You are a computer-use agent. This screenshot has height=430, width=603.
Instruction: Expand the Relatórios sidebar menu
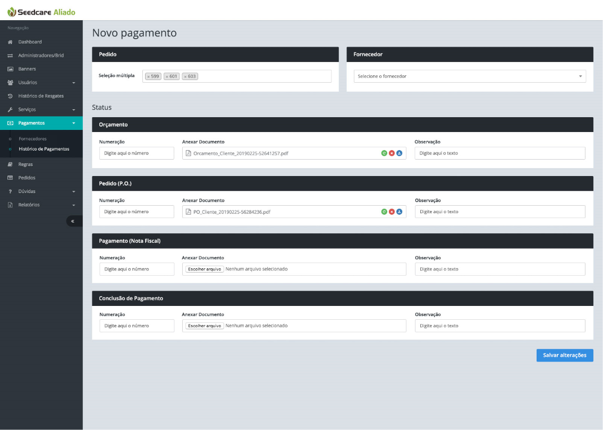pos(41,205)
